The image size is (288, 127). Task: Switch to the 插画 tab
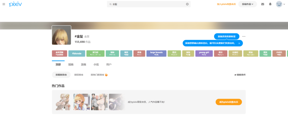71,64
